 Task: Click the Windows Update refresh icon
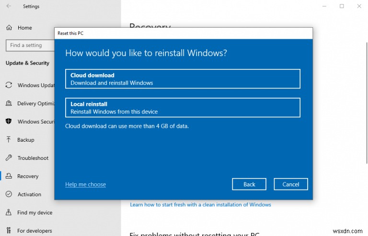pos(9,85)
